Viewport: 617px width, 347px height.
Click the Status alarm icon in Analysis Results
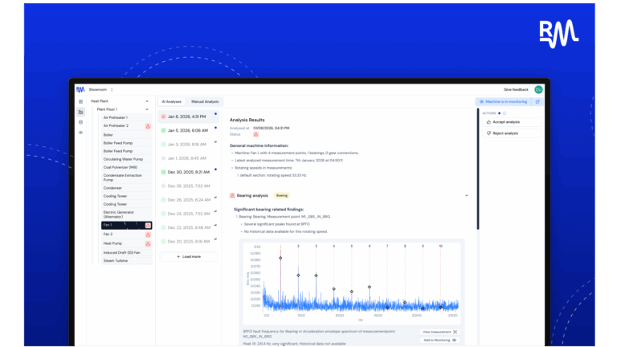(x=255, y=135)
